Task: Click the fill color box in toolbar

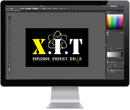Action: (x=9, y=69)
